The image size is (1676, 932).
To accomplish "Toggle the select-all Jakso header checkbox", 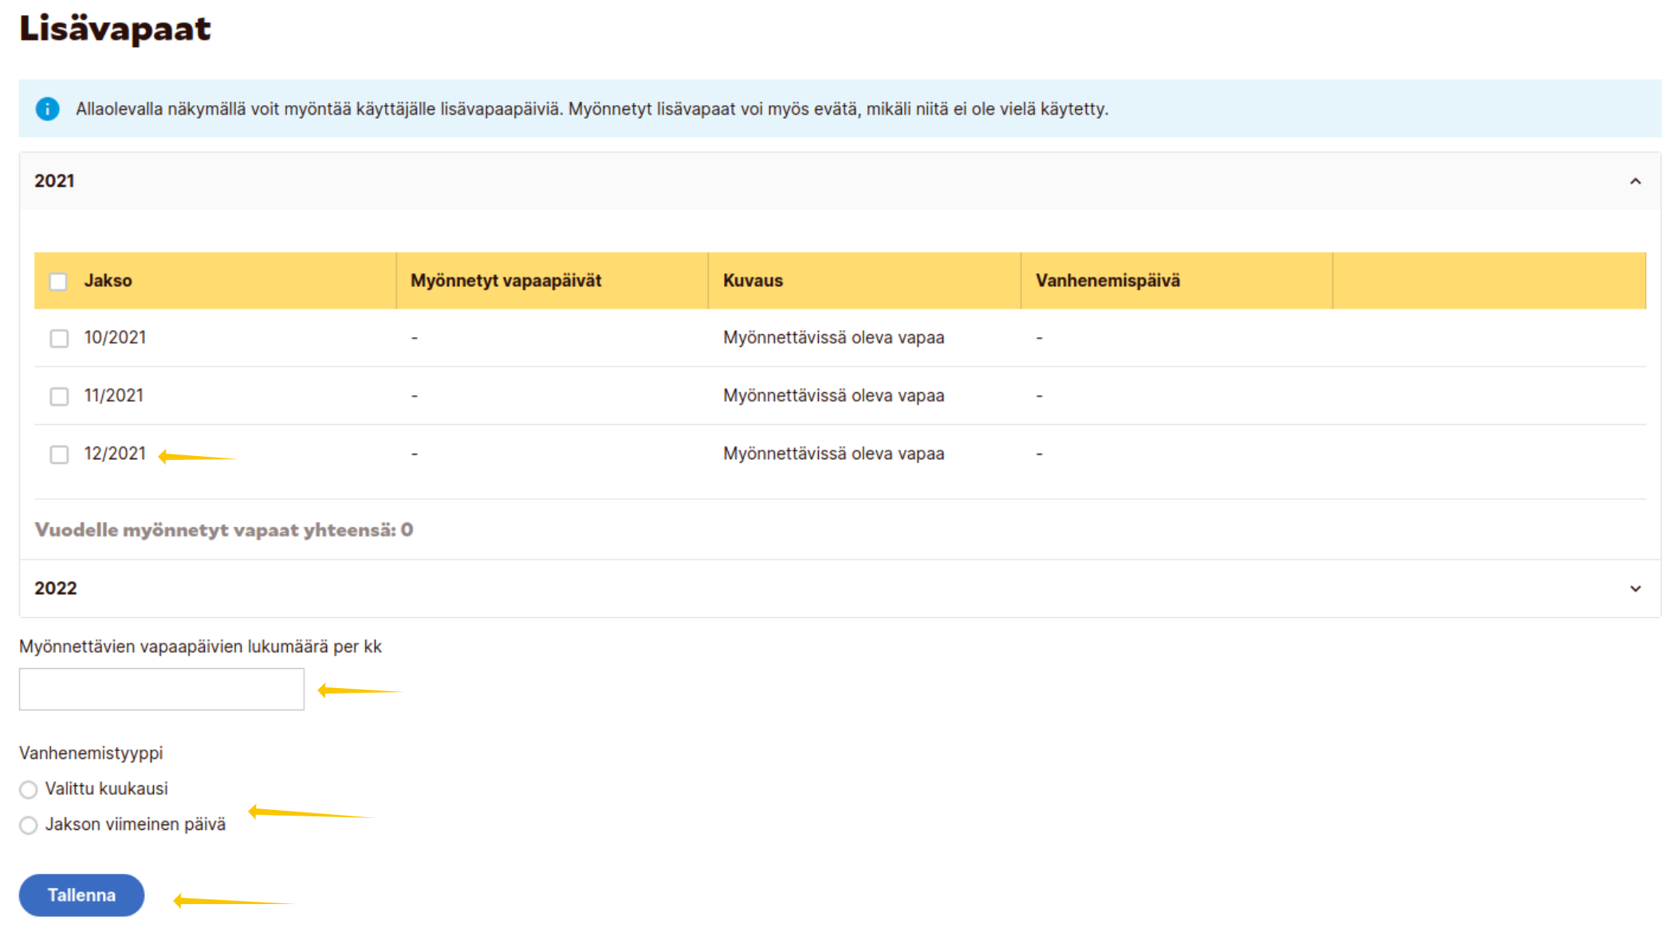I will click(58, 281).
